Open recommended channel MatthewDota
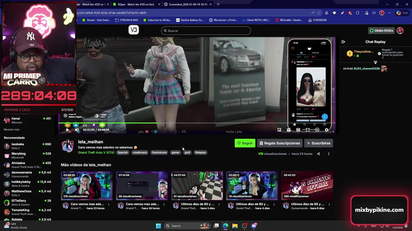The image size is (412, 231). pyautogui.click(x=27, y=193)
